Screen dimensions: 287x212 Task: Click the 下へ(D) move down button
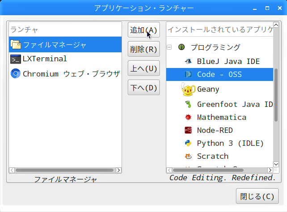[144, 88]
